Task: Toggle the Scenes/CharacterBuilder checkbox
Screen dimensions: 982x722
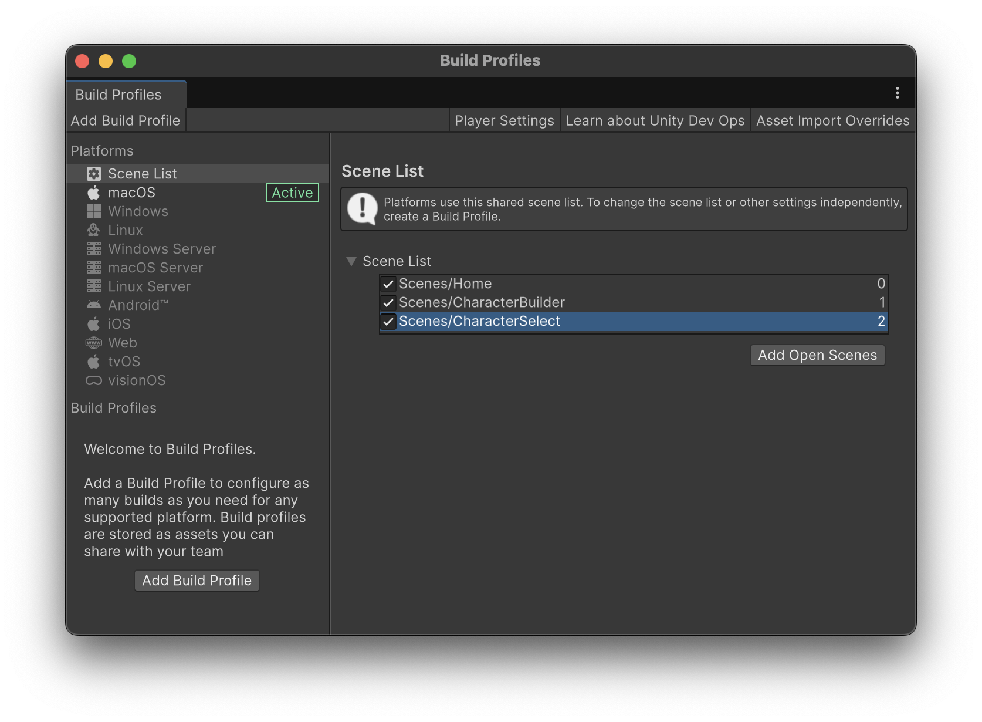Action: 388,303
